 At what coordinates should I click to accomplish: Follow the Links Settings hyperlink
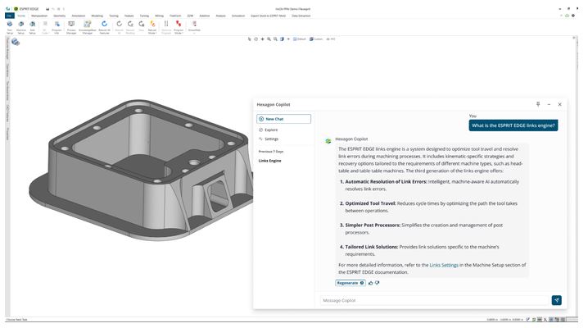coord(444,265)
